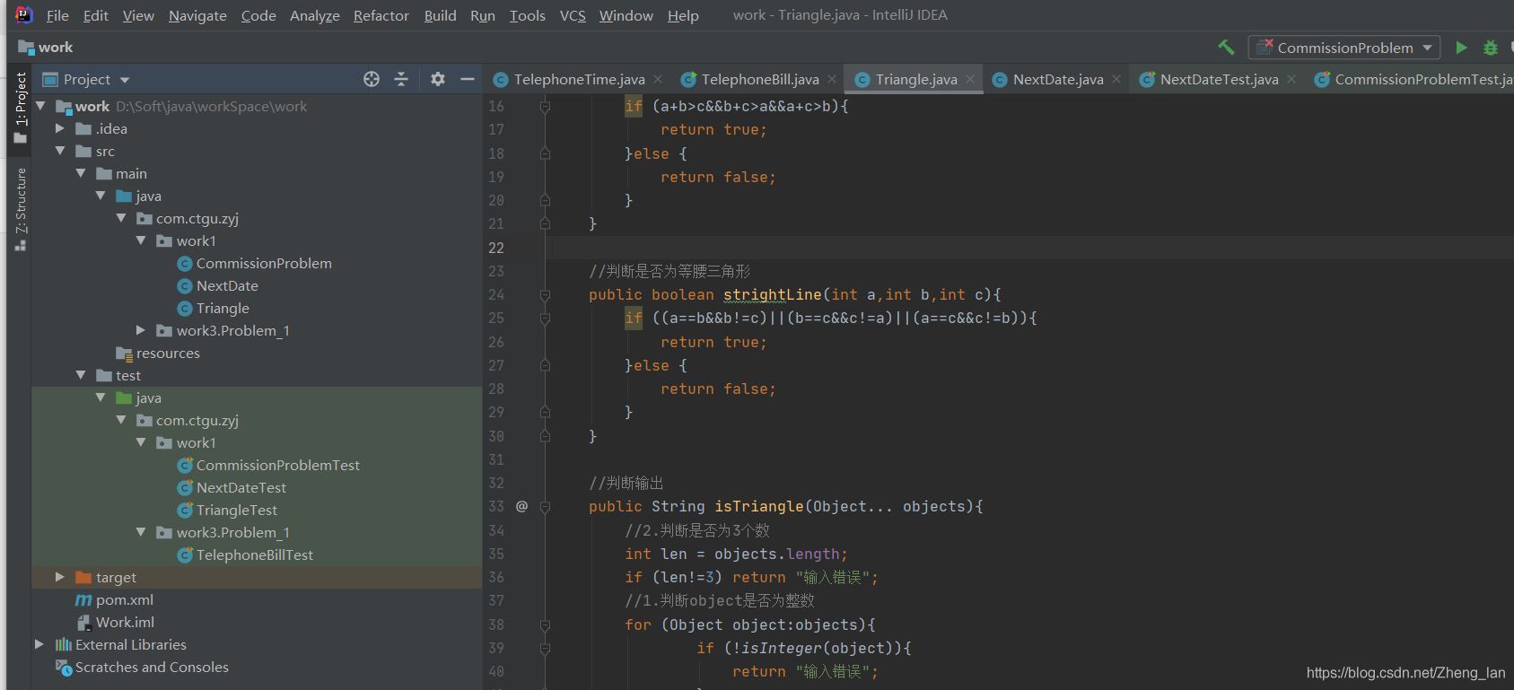The image size is (1514, 690).
Task: Expand the target folder
Action: click(x=59, y=577)
